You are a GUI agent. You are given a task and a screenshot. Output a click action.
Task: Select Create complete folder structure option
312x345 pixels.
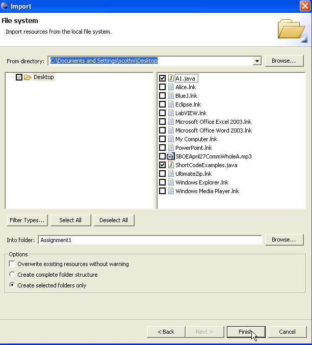pos(12,275)
